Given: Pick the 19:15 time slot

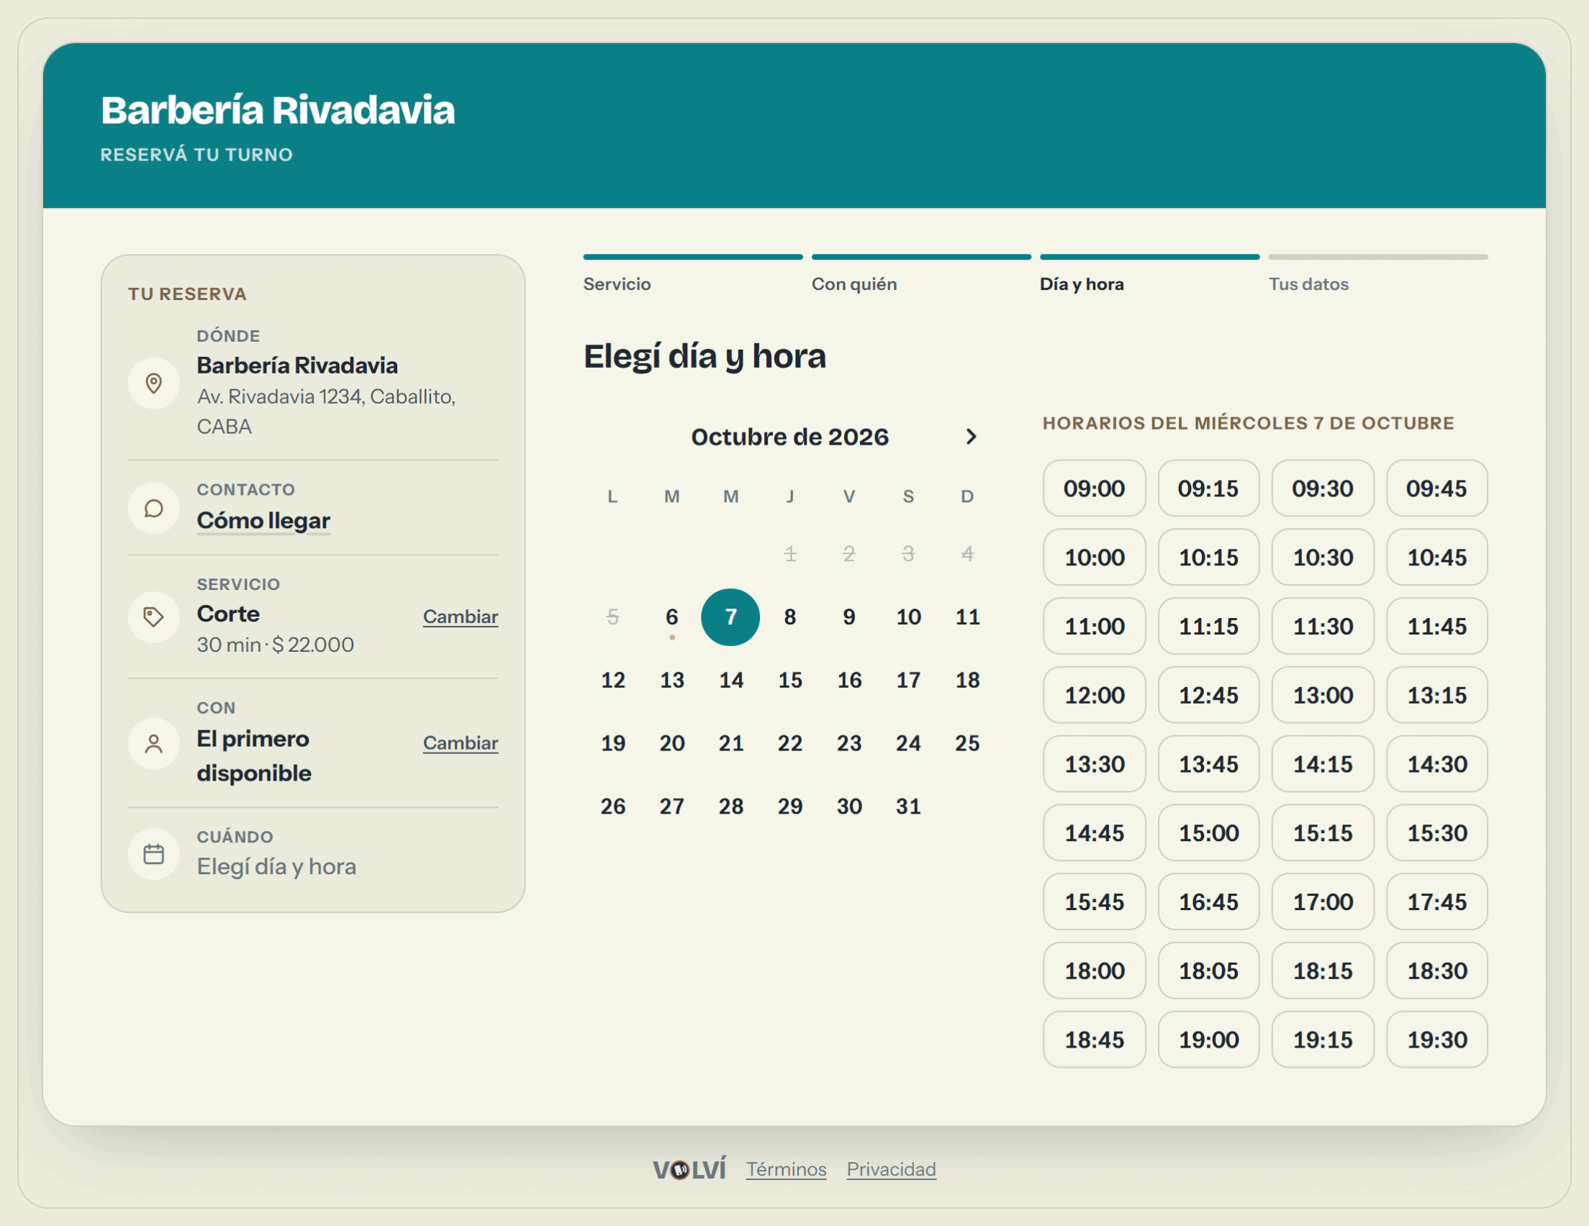Looking at the screenshot, I should click(x=1323, y=1040).
